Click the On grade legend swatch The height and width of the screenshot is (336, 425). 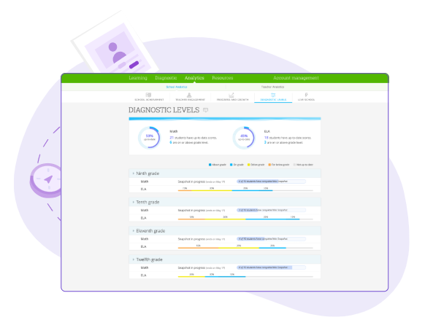231,165
